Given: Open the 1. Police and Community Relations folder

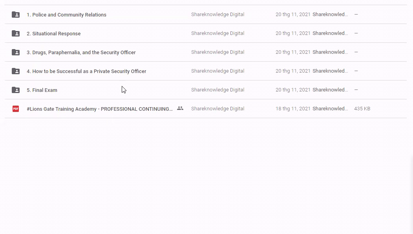Looking at the screenshot, I should tap(66, 15).
